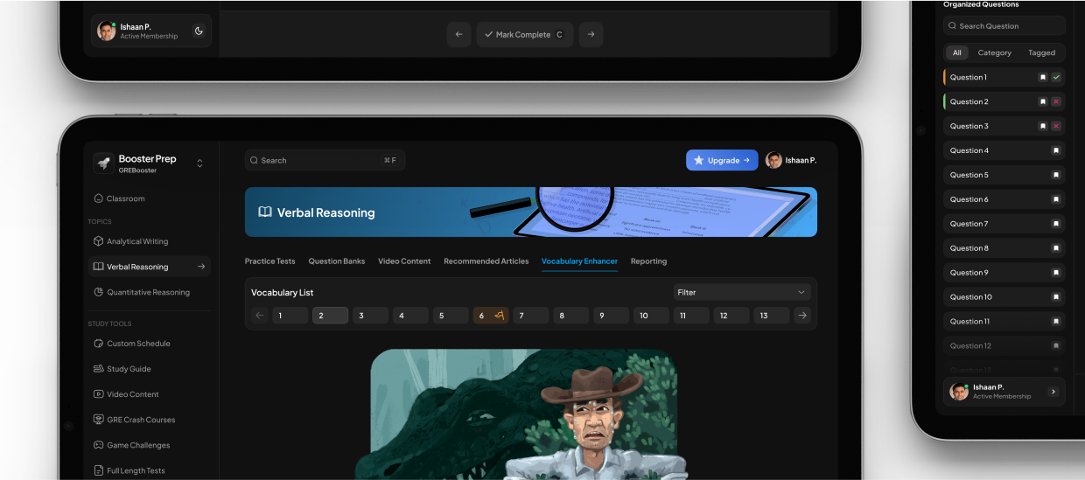Click the green checkmark on Question 1
Screen dimensions: 1085x480
point(1056,77)
